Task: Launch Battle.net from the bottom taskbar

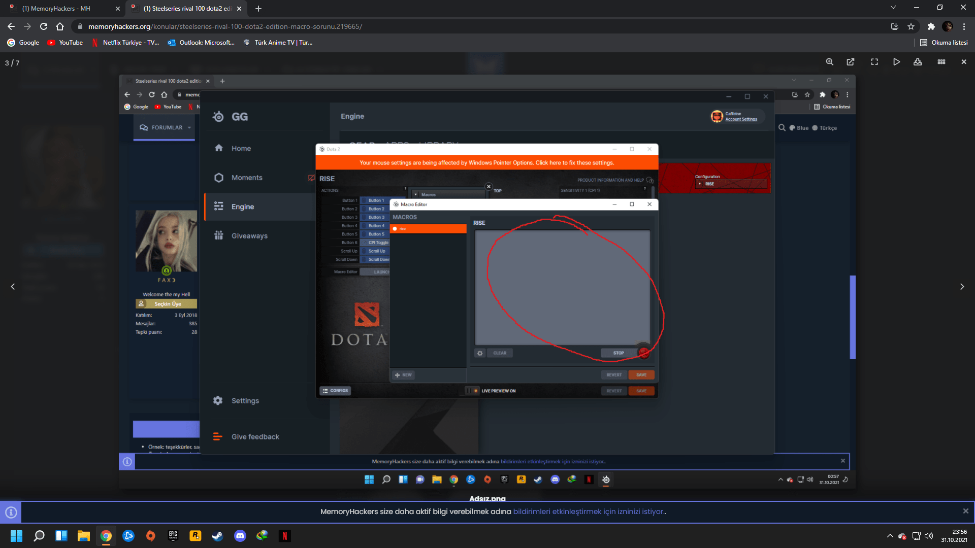Action: pos(128,536)
